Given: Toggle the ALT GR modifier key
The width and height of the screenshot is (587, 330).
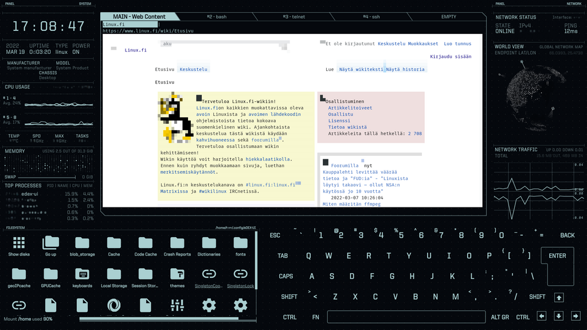Looking at the screenshot, I should click(x=500, y=317).
